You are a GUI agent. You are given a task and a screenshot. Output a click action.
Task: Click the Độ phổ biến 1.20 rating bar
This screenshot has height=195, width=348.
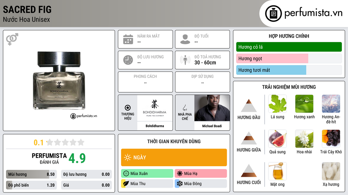click(x=31, y=185)
